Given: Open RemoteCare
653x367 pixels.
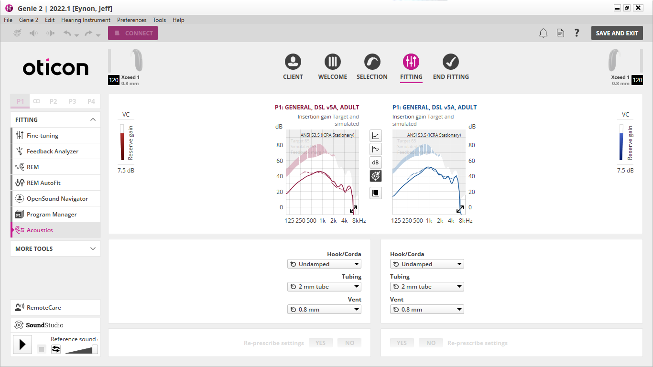Looking at the screenshot, I should tap(55, 307).
